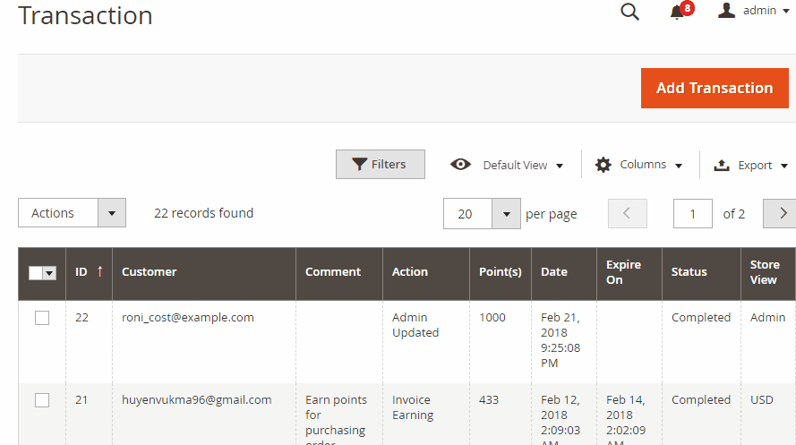Click the funnel icon on Filters
Image resolution: width=796 pixels, height=445 pixels.
click(359, 165)
